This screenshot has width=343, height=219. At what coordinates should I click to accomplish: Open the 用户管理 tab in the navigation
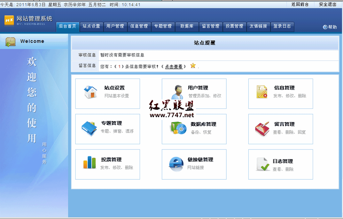click(x=115, y=26)
